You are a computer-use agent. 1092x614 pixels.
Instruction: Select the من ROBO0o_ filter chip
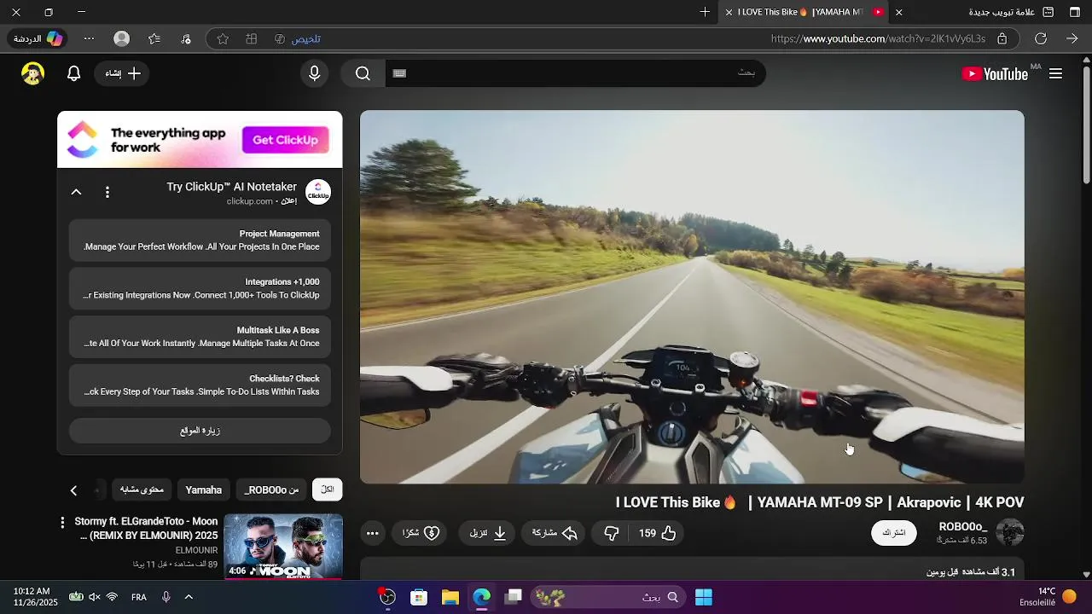coord(271,489)
